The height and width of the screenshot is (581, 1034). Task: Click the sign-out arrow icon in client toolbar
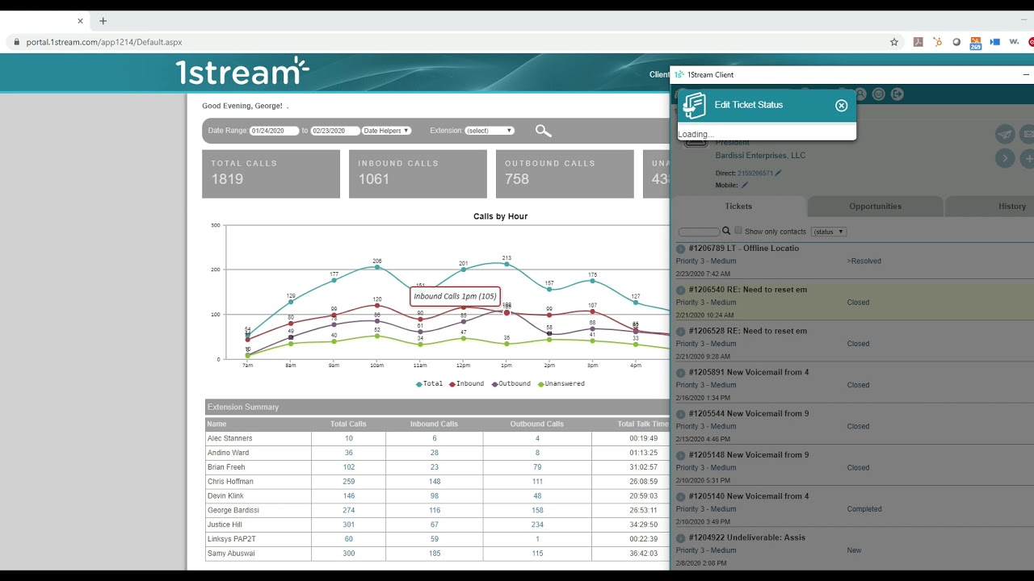(x=897, y=94)
